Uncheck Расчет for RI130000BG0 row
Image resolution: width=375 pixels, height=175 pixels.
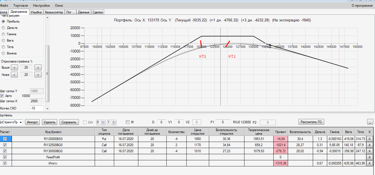[5, 151]
